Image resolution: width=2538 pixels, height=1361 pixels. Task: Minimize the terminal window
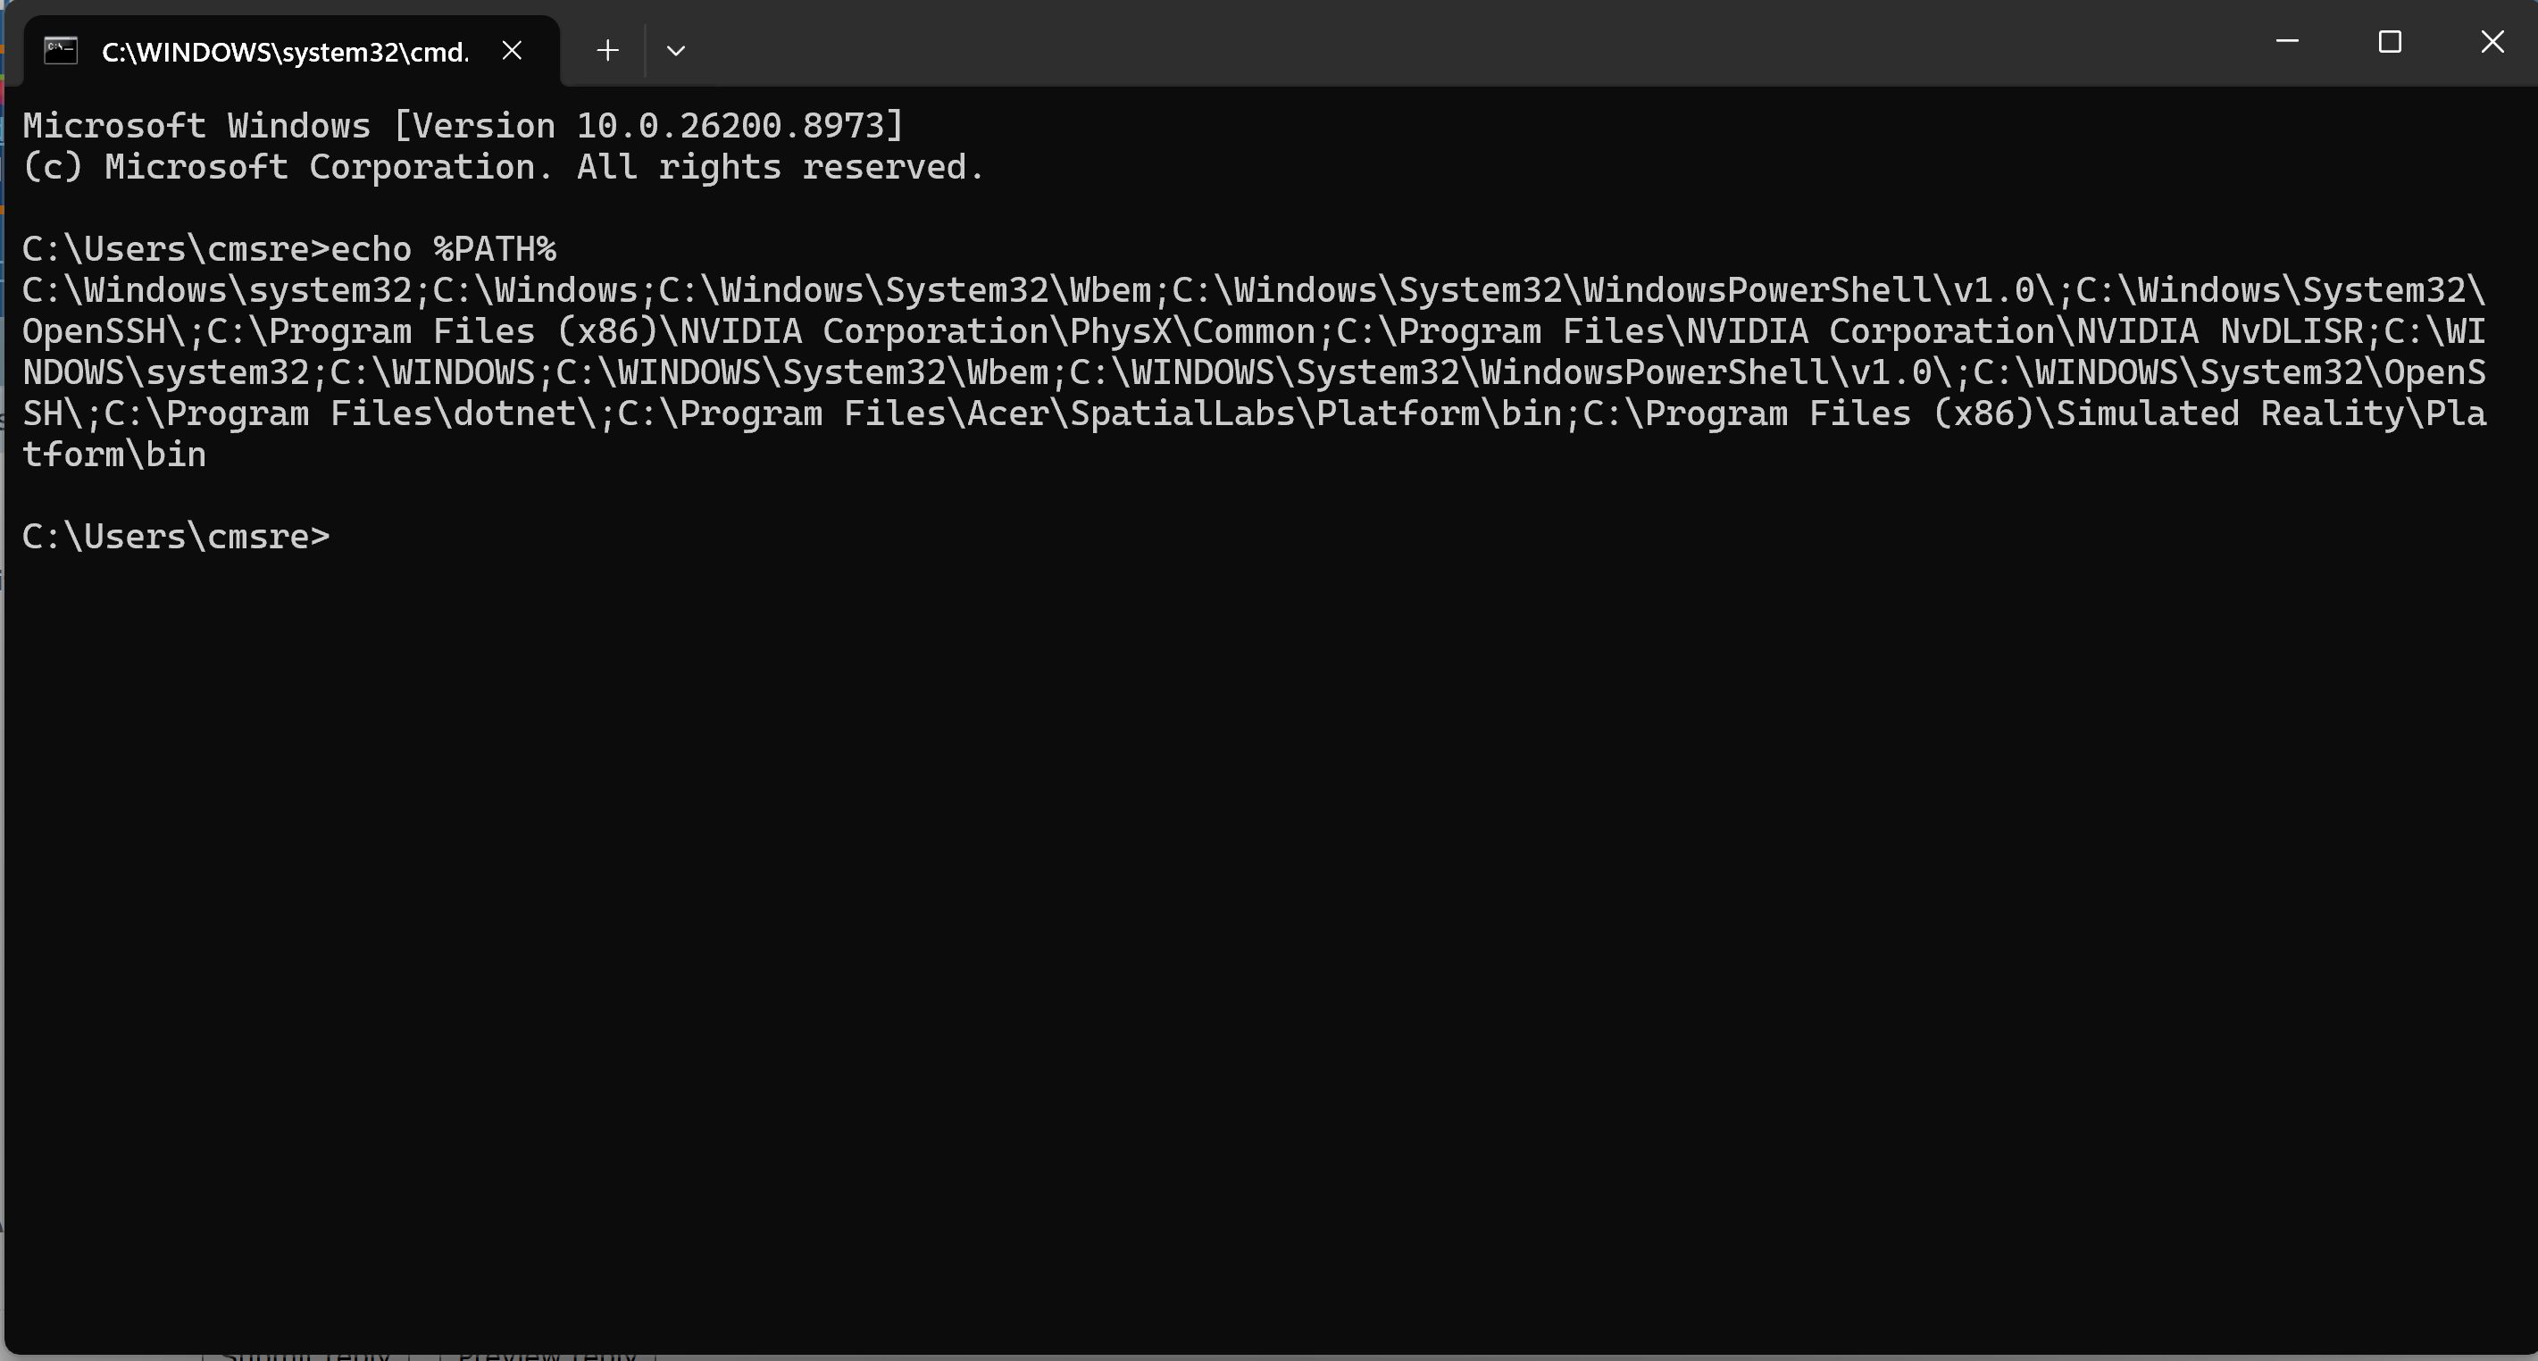[x=2288, y=42]
